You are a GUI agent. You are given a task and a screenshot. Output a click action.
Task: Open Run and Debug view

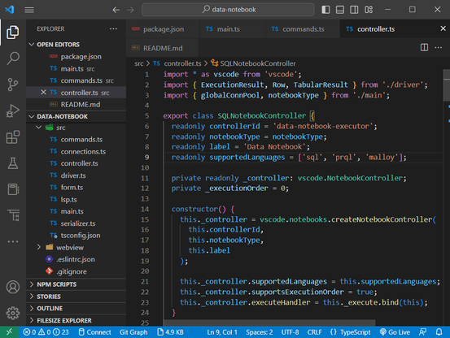[13, 110]
